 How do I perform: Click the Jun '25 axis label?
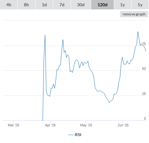(123, 125)
